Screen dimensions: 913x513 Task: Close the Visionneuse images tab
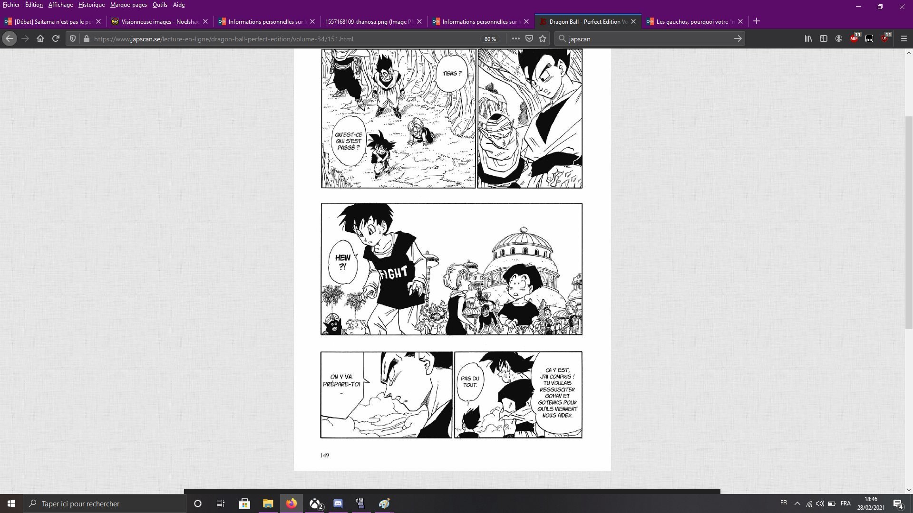tap(205, 21)
